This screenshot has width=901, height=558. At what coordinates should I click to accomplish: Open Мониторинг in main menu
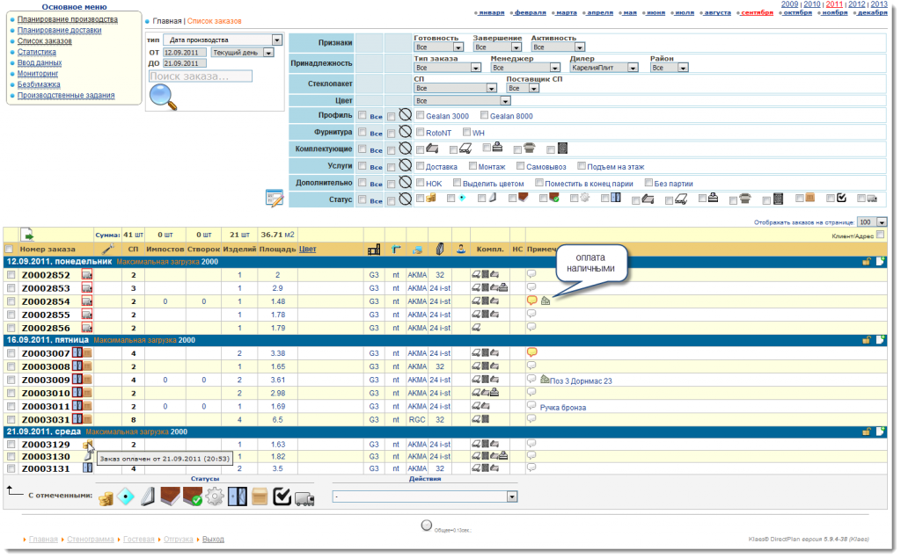click(x=38, y=74)
